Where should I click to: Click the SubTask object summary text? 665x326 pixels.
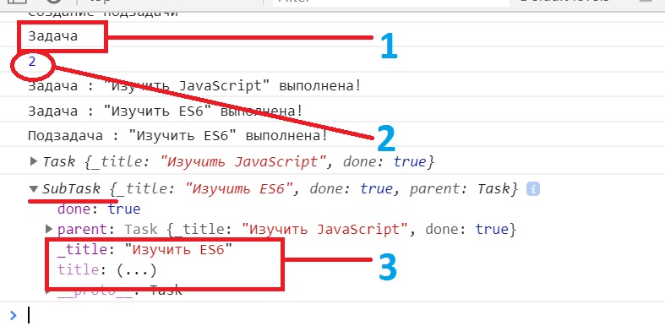pos(280,189)
